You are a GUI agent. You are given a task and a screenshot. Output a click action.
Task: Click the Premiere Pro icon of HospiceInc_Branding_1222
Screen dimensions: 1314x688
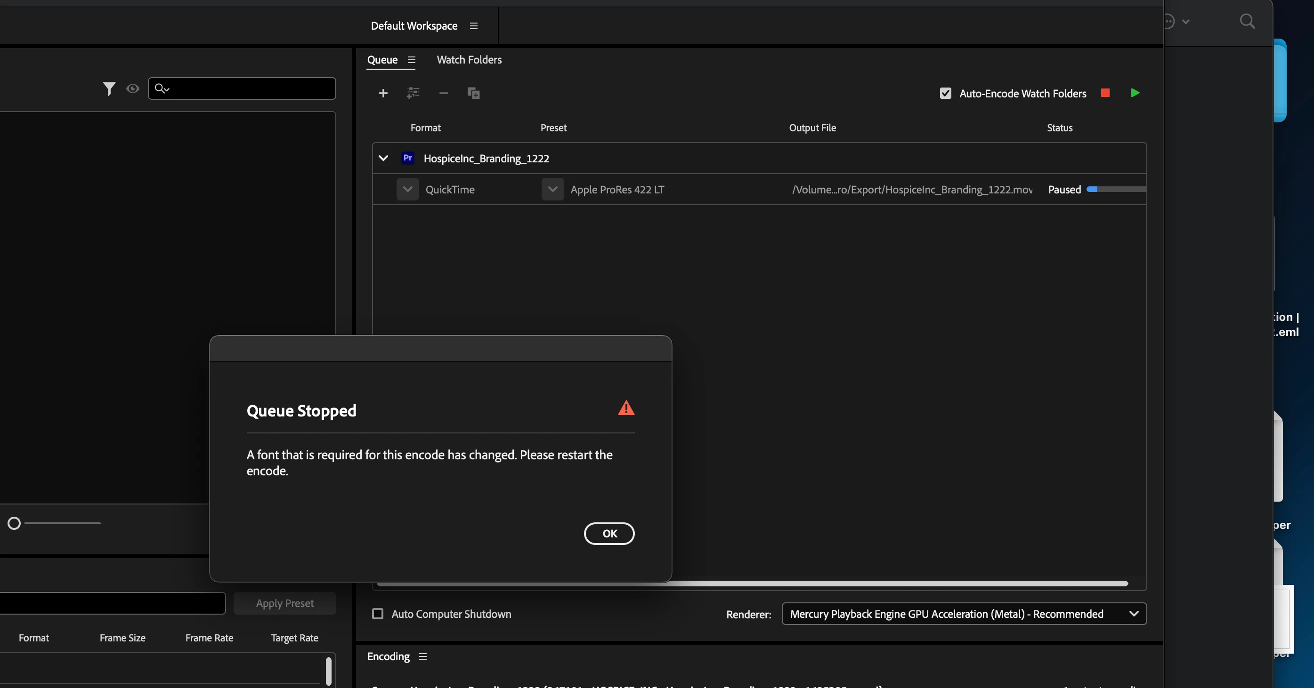407,158
